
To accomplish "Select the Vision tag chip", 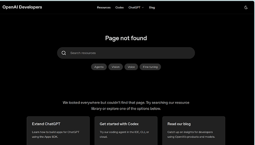I will point(115,67).
